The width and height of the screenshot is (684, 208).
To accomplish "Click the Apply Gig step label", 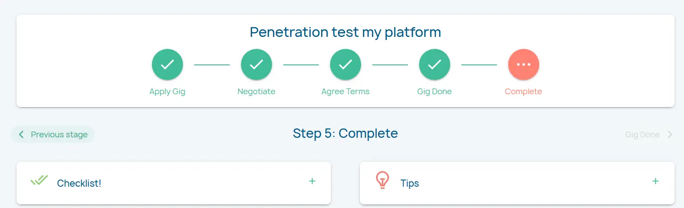I will pyautogui.click(x=167, y=92).
